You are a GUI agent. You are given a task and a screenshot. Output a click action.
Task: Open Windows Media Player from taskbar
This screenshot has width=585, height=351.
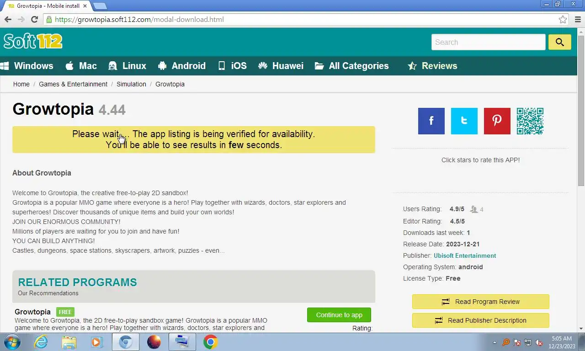coord(97,342)
